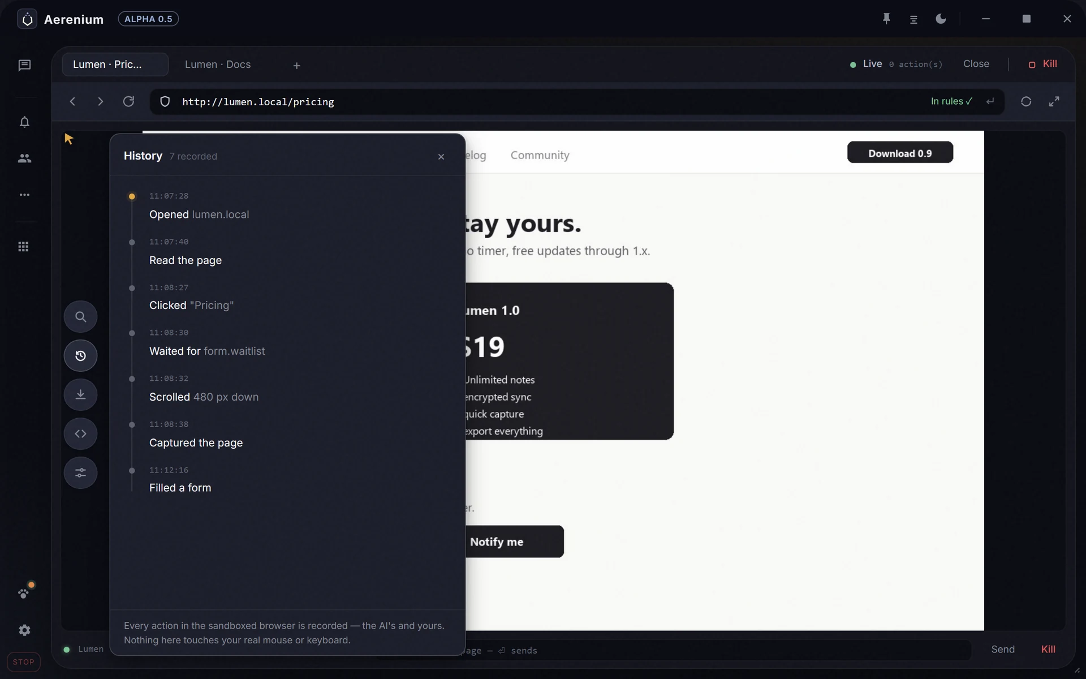The image size is (1086, 679).
Task: Click the red Kill button at top
Action: (x=1042, y=64)
